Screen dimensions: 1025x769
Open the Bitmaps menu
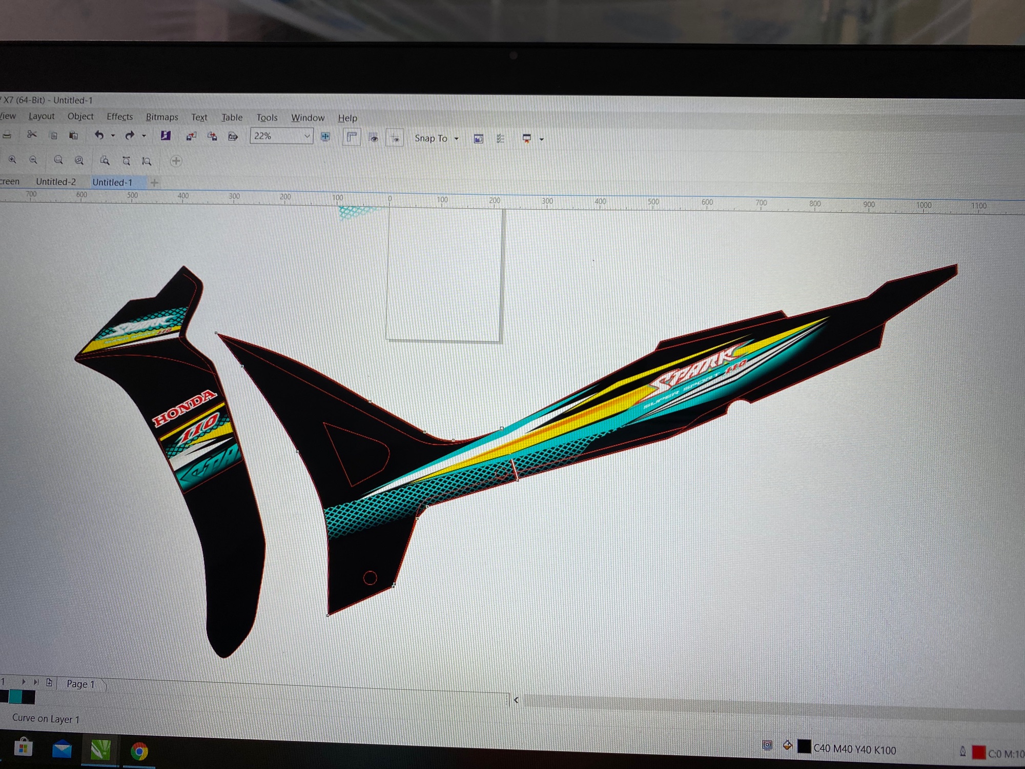coord(162,117)
